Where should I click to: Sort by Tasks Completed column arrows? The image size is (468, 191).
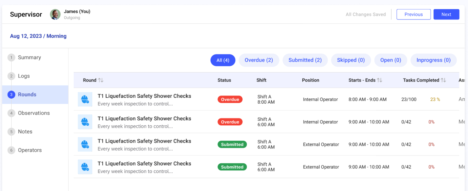[x=443, y=80]
